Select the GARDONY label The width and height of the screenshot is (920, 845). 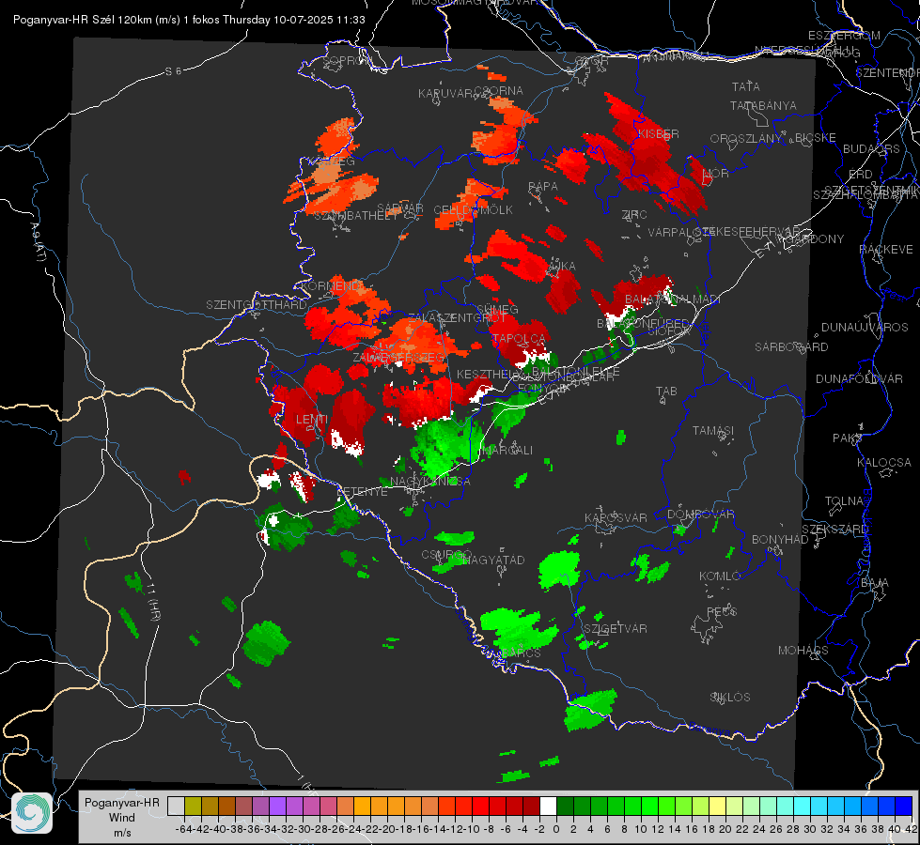(815, 239)
